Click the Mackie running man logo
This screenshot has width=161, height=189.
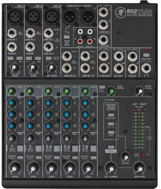click(x=120, y=13)
